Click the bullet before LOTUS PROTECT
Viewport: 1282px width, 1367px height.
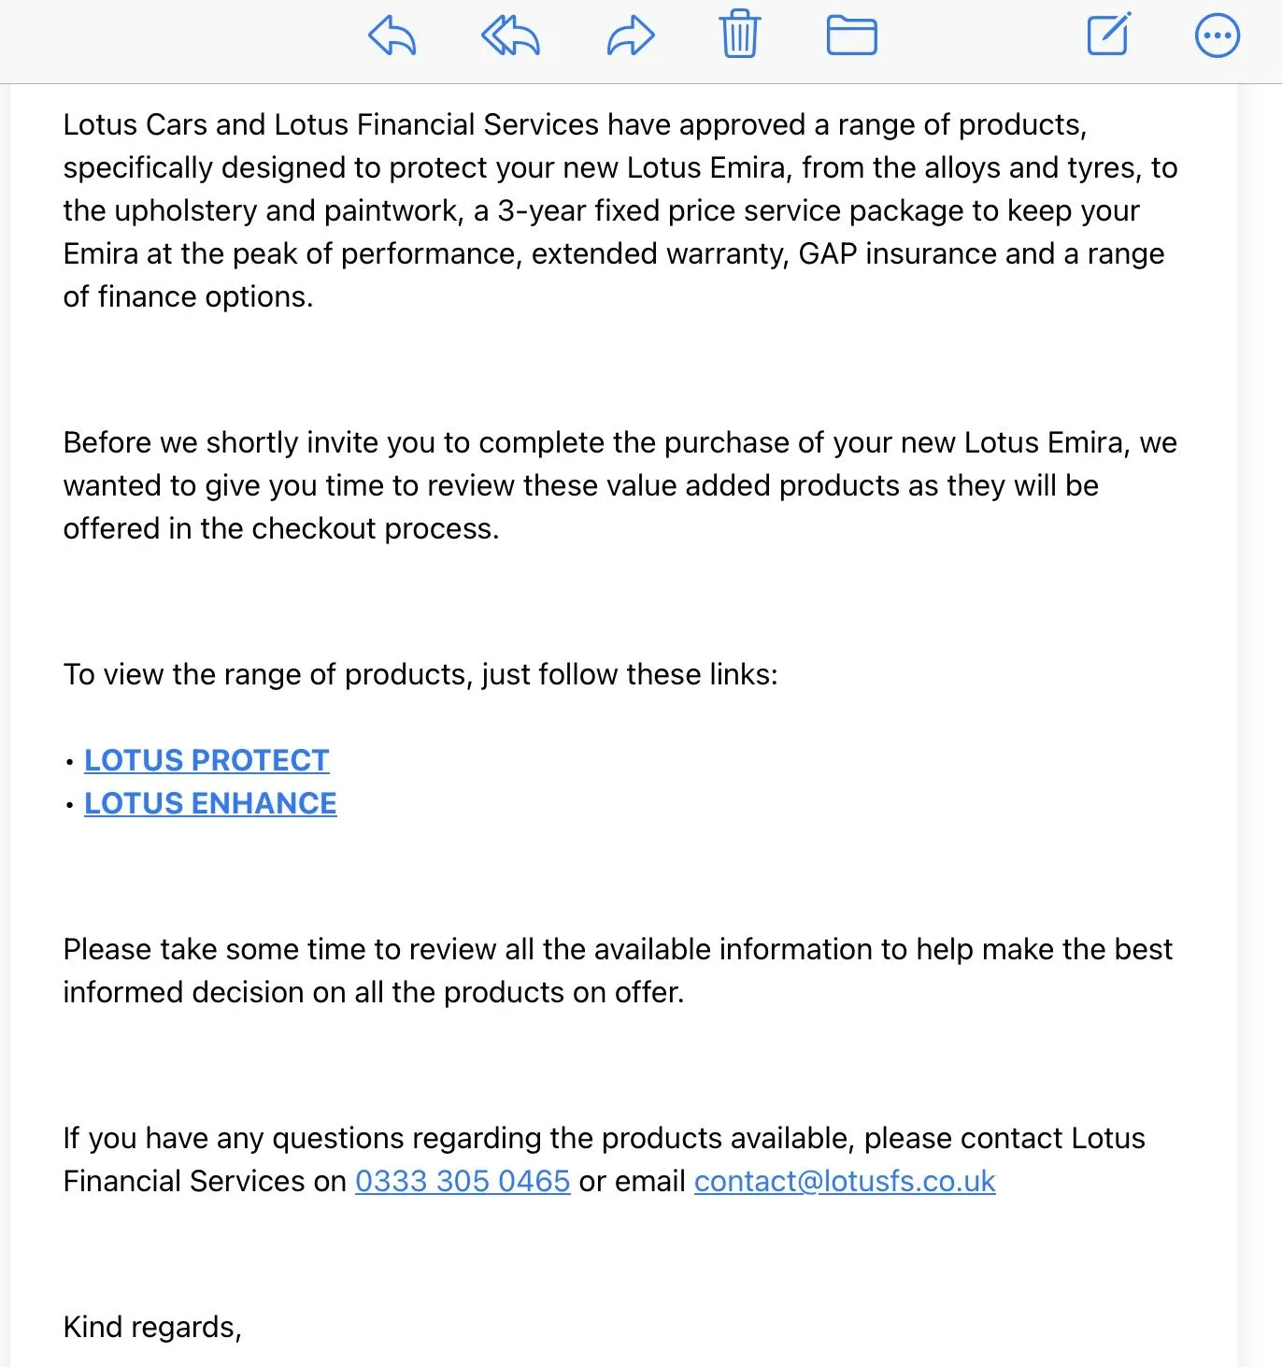point(70,762)
